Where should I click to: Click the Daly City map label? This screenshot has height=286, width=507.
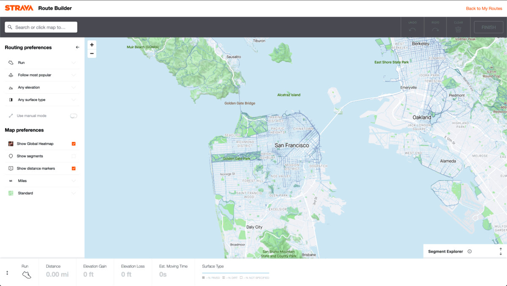tap(254, 227)
